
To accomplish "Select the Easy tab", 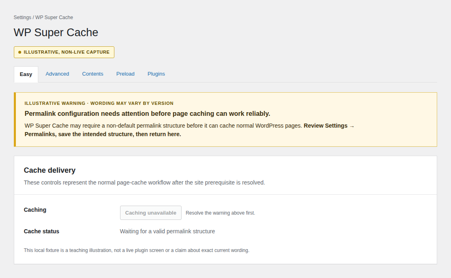I will tap(26, 74).
